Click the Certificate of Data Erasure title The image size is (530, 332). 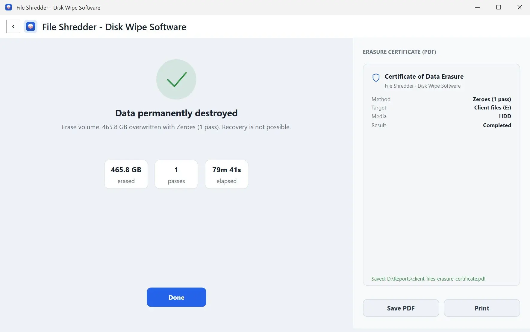424,77
